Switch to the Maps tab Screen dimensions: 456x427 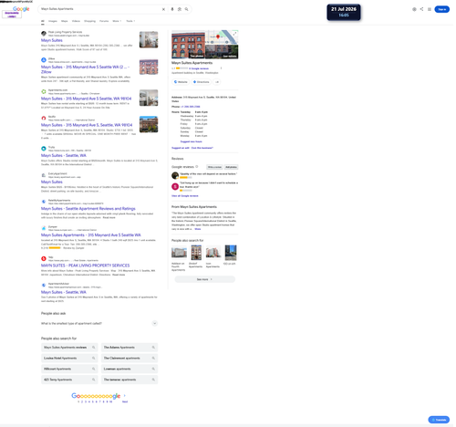[x=65, y=21]
